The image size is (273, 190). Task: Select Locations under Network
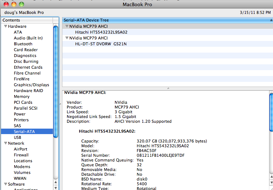23,161
